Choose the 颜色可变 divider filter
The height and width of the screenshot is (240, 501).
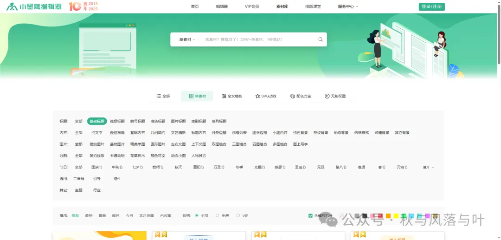158,156
